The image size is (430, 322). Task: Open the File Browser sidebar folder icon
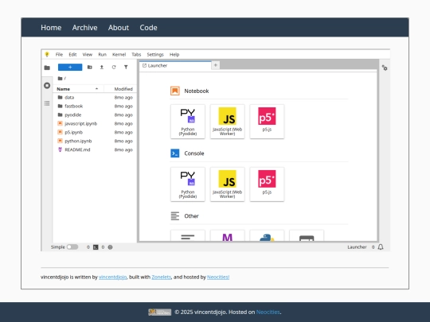pos(47,68)
